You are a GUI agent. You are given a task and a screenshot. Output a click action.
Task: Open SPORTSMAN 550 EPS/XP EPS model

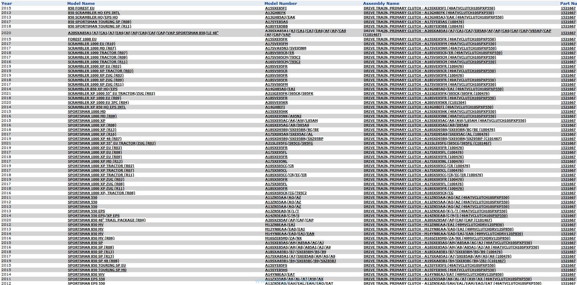pos(93,216)
